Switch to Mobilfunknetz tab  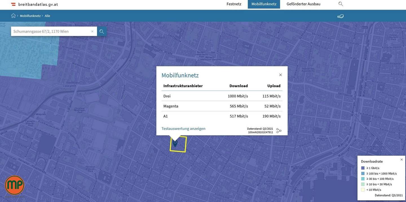pyautogui.click(x=264, y=4)
